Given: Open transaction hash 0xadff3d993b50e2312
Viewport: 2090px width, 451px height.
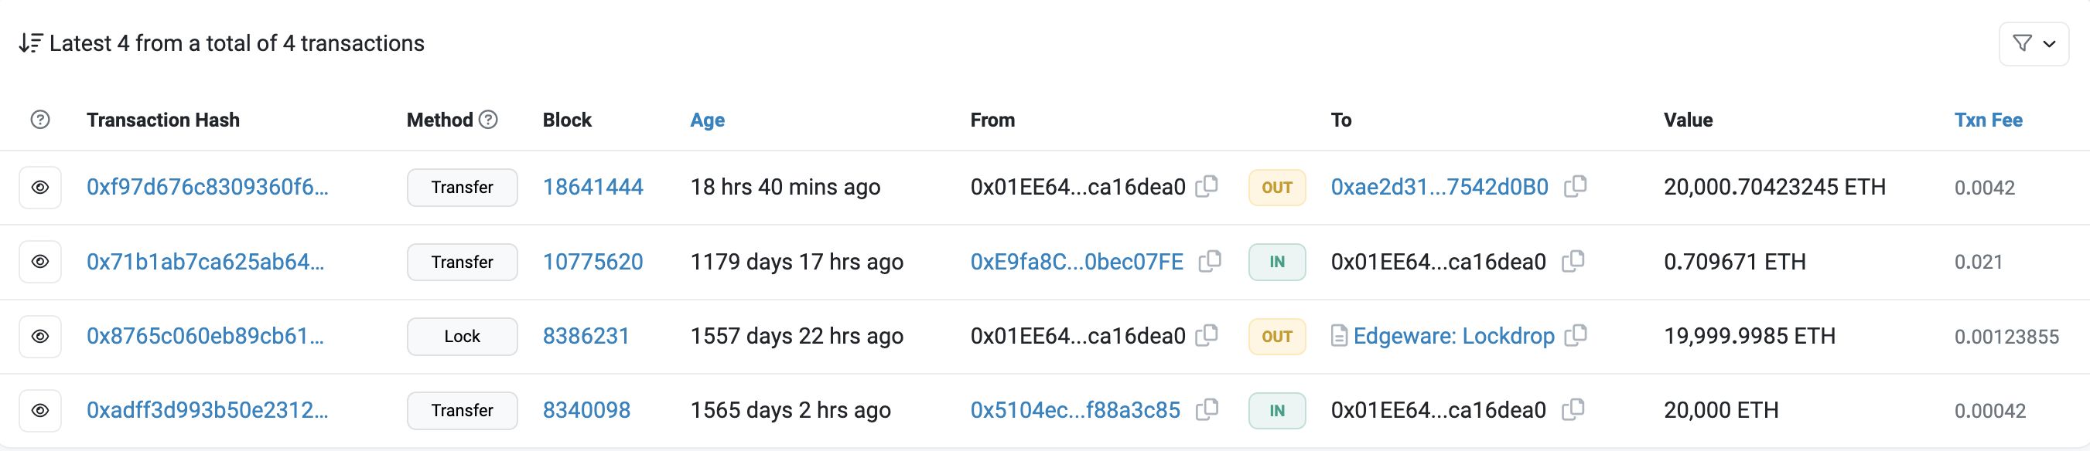Looking at the screenshot, I should [x=207, y=411].
